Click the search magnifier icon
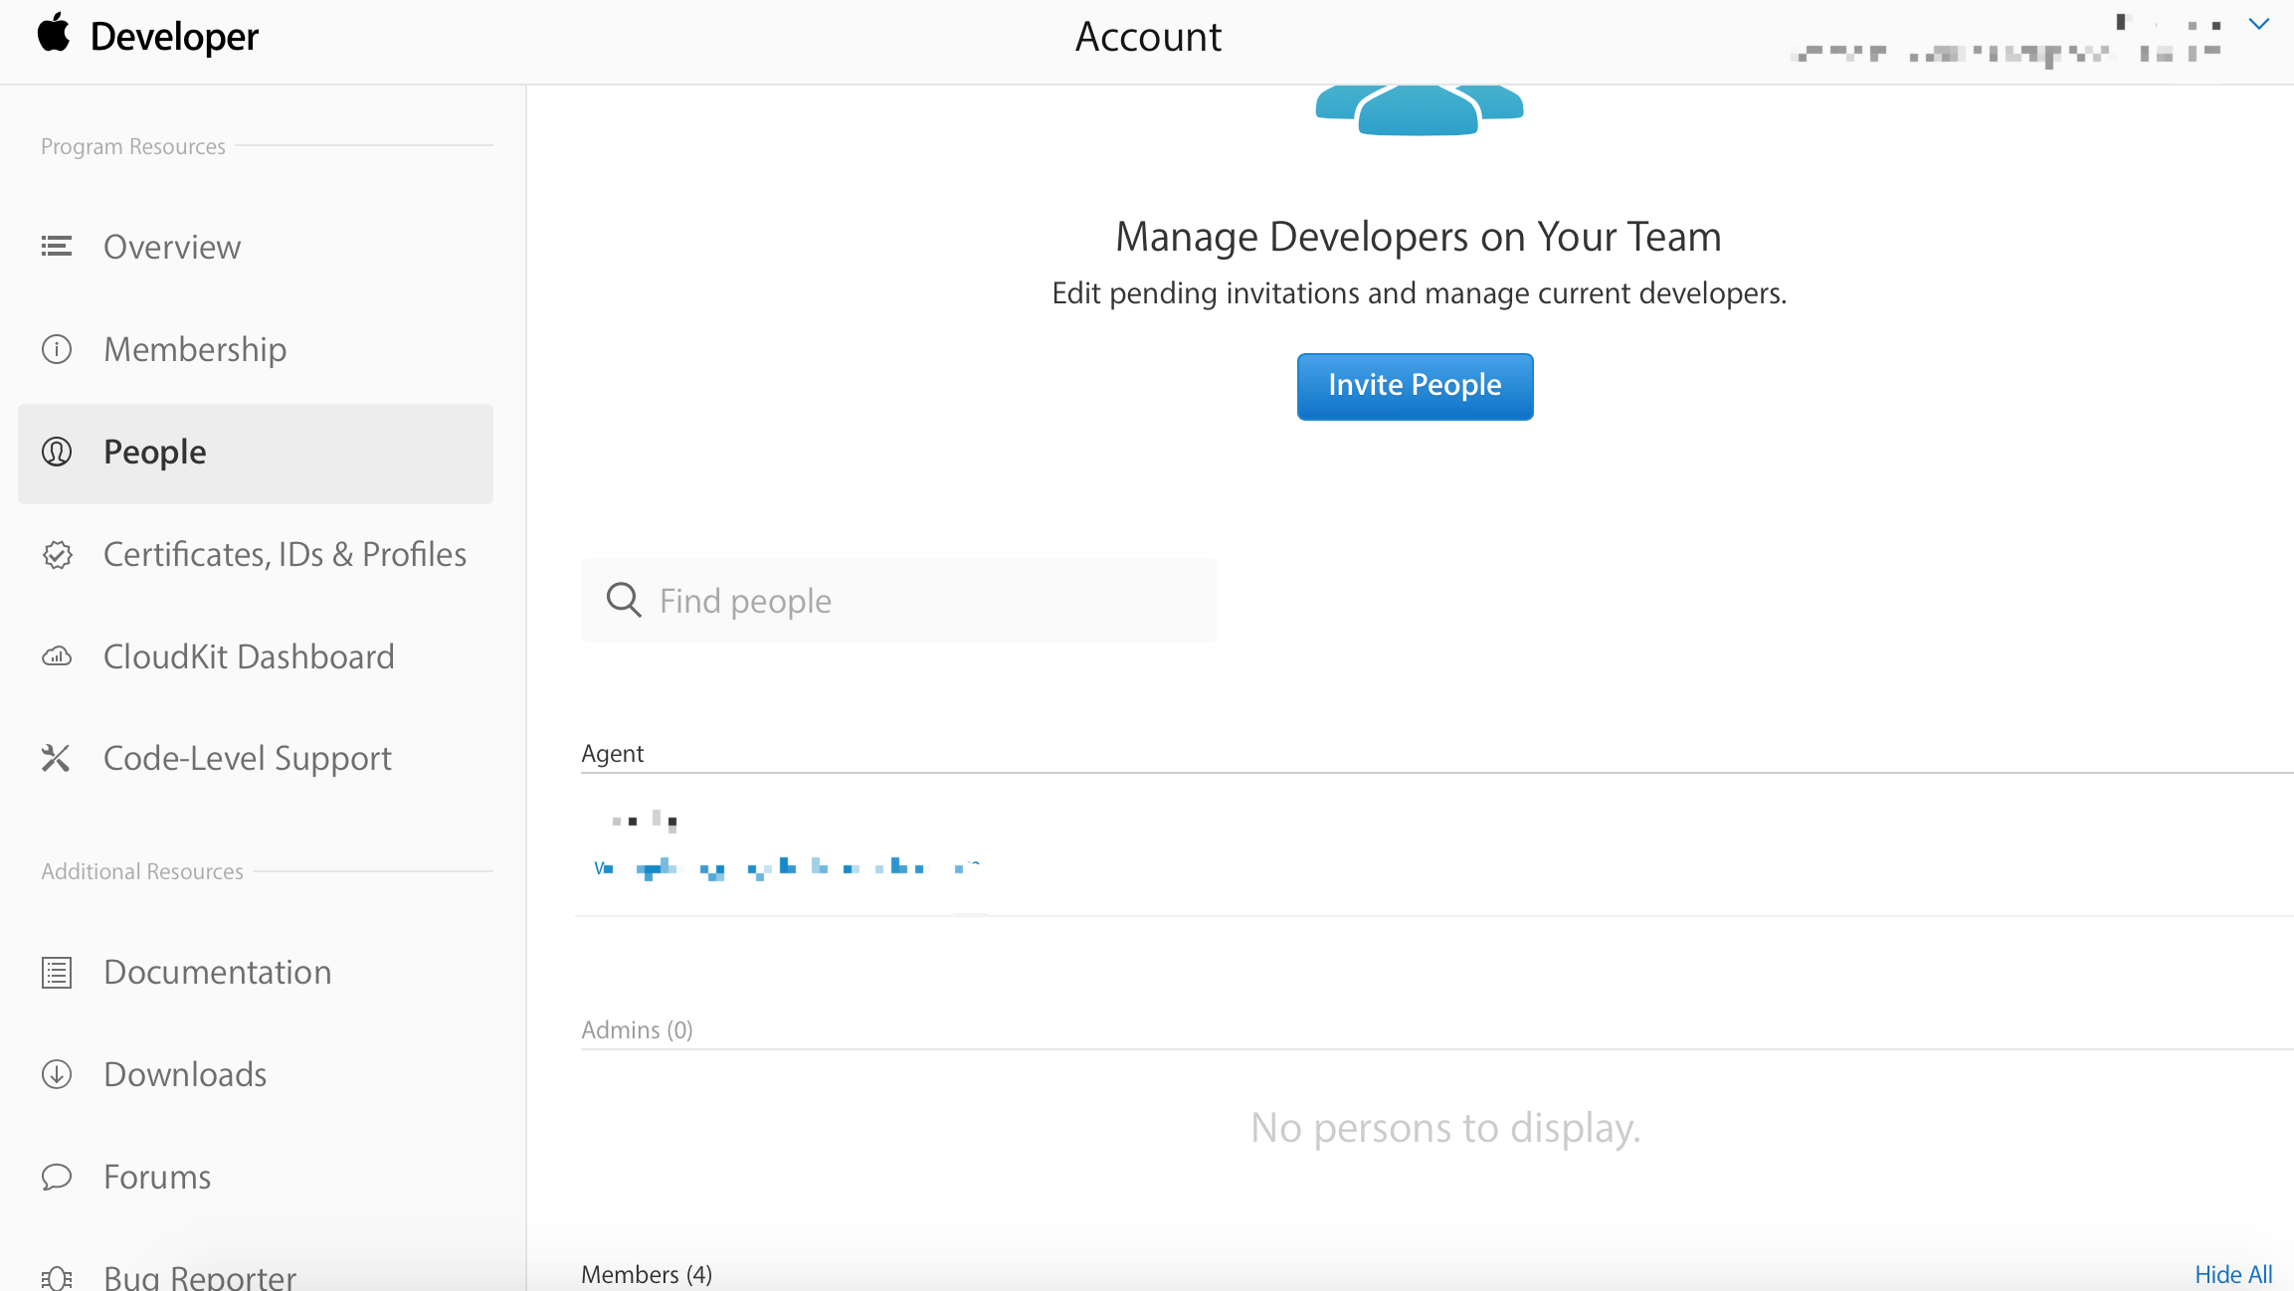Screen dimensions: 2294x1291 [624, 600]
